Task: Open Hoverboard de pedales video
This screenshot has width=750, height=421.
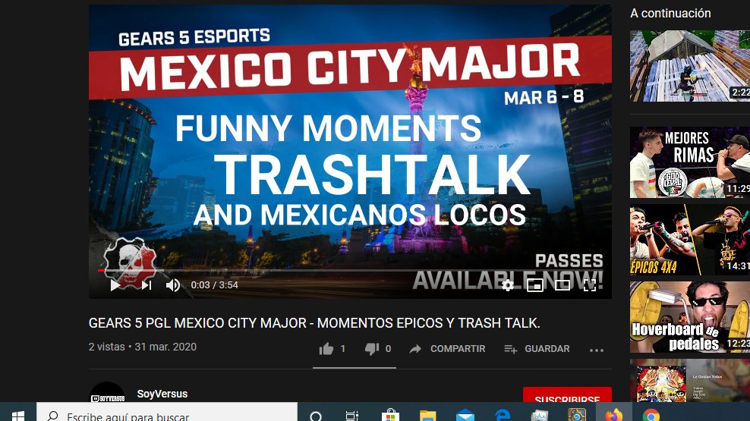Action: tap(690, 317)
